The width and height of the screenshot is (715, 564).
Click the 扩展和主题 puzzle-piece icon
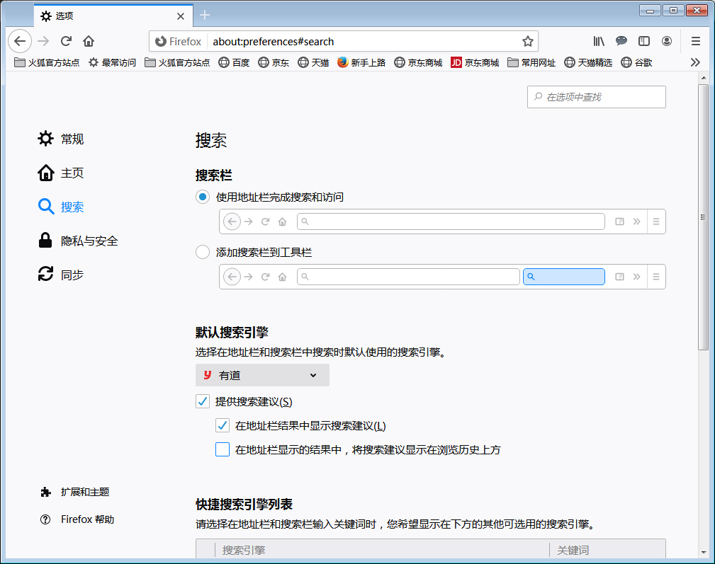tap(45, 491)
